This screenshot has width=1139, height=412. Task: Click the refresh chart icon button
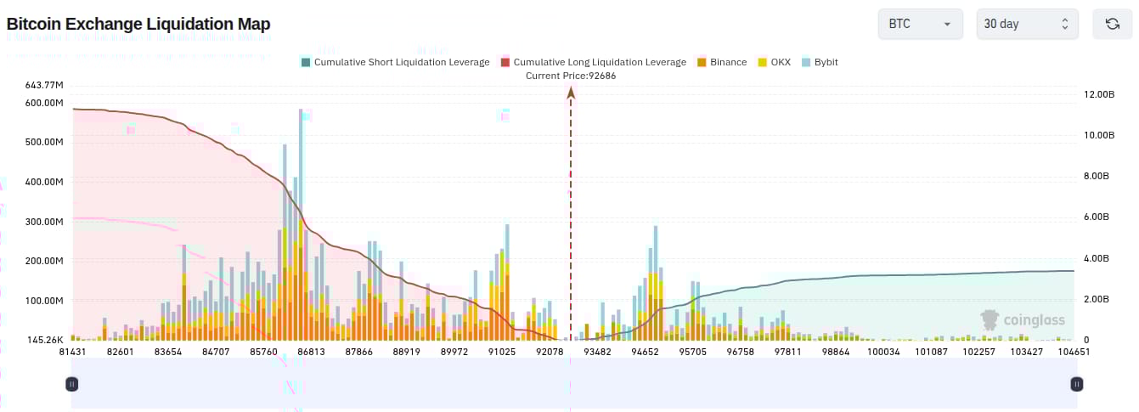(x=1112, y=24)
